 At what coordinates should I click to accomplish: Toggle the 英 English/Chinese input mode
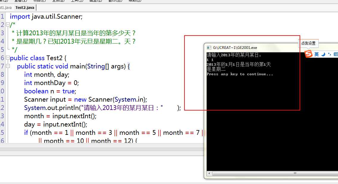pos(317,54)
